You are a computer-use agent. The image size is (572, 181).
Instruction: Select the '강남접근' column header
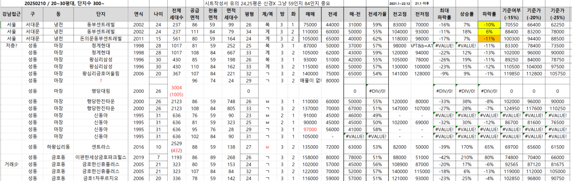point(11,14)
